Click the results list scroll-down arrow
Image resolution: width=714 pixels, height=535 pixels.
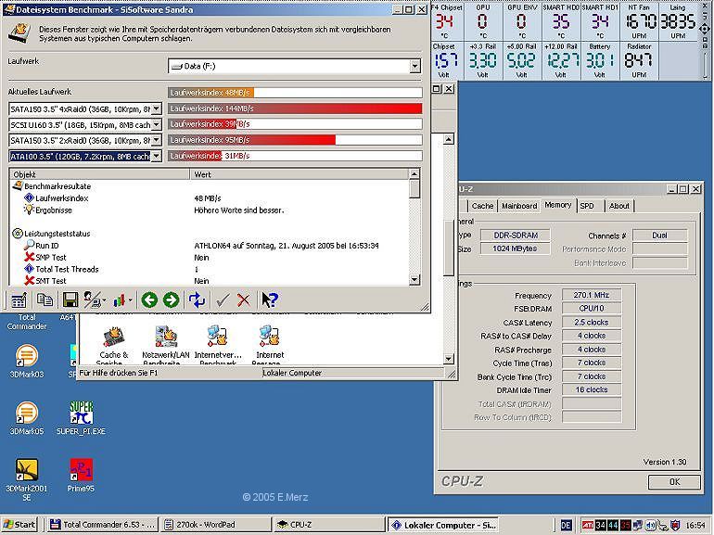(414, 280)
